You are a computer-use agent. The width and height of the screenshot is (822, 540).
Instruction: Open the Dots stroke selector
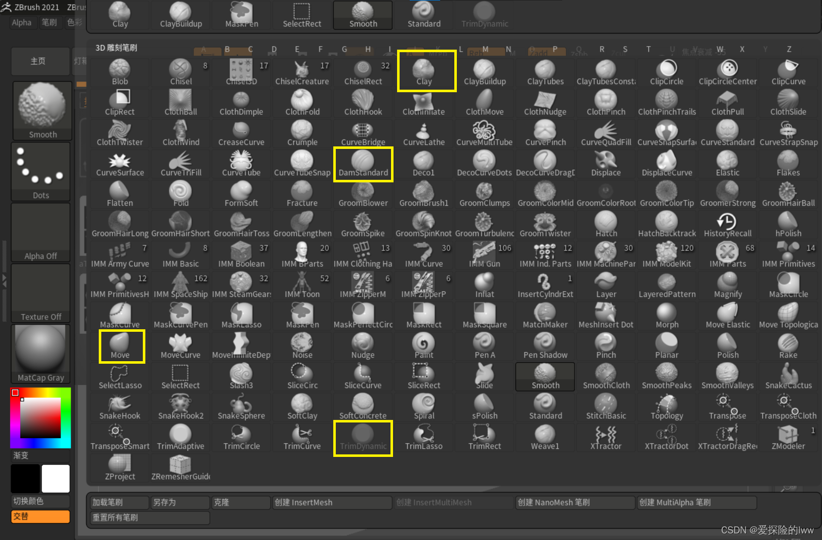(41, 172)
